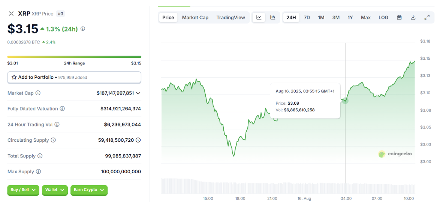Screen dimensions: 440x207
Task: Select the 1Y time range
Action: tap(350, 17)
